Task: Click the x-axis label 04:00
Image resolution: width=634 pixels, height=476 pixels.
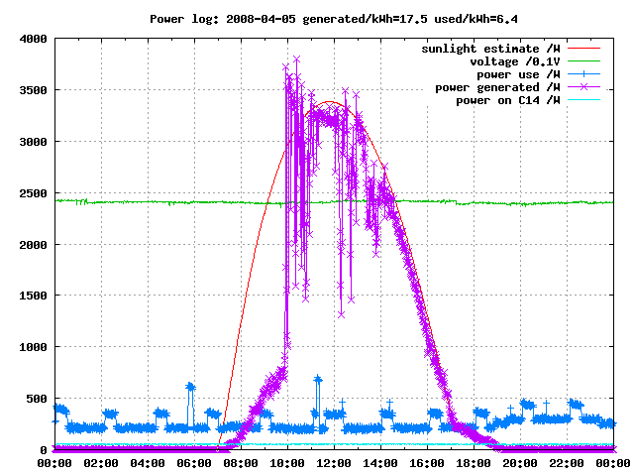Action: click(x=148, y=463)
